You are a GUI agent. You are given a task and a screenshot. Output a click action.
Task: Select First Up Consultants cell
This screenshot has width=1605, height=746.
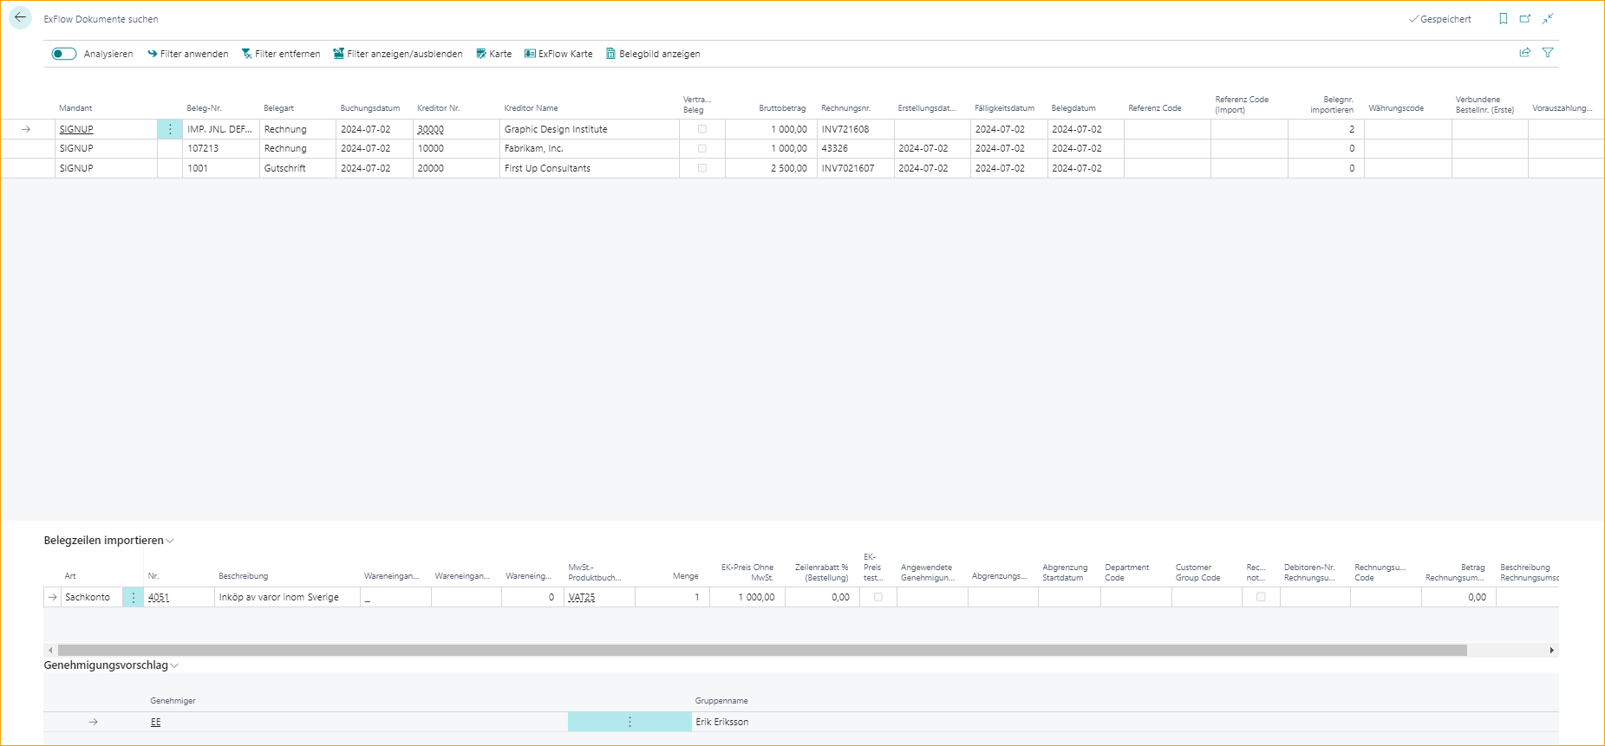click(x=590, y=168)
